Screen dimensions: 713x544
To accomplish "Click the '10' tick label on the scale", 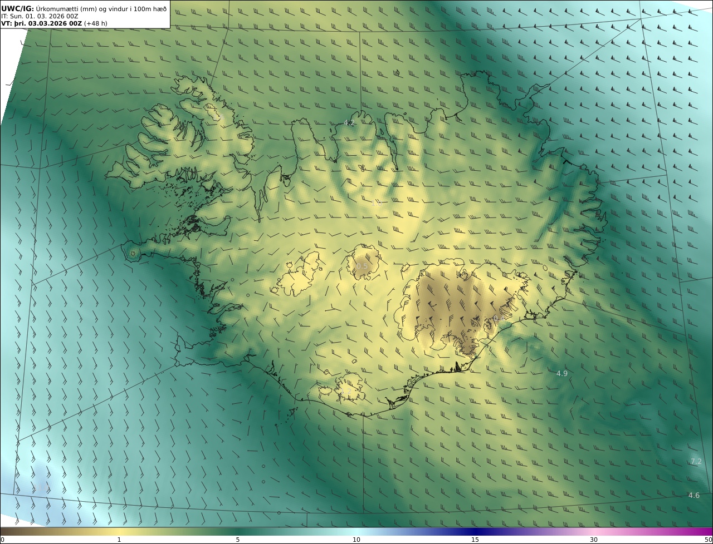I will tap(356, 540).
